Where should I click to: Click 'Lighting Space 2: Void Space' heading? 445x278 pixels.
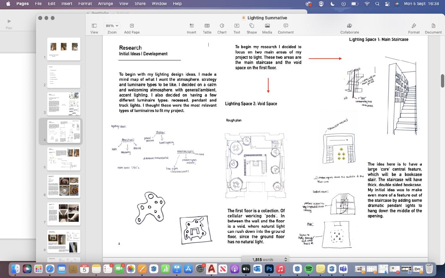251,104
